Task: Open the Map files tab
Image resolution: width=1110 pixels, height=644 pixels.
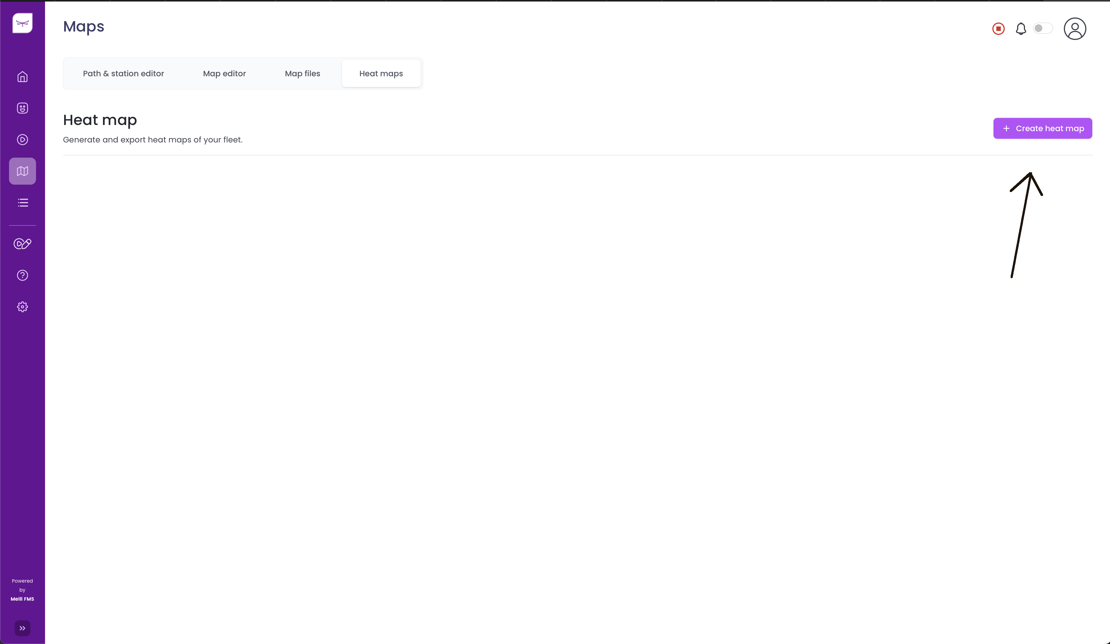Action: click(x=302, y=73)
